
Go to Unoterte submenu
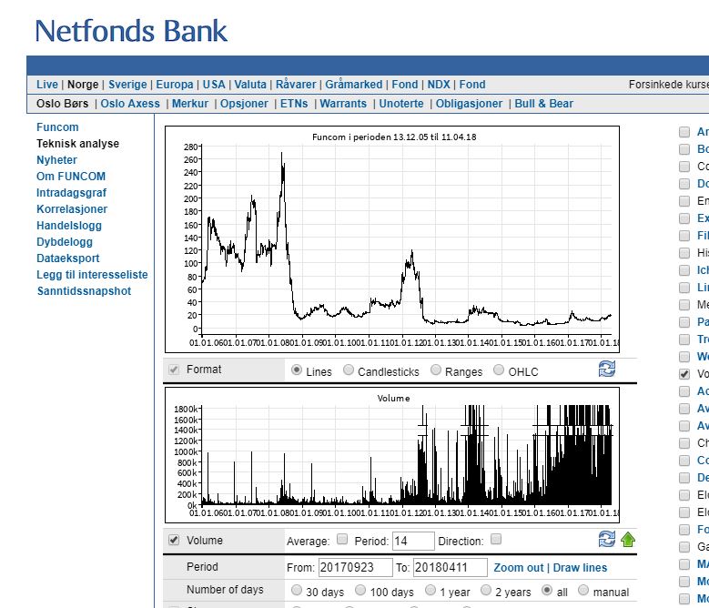tap(401, 104)
